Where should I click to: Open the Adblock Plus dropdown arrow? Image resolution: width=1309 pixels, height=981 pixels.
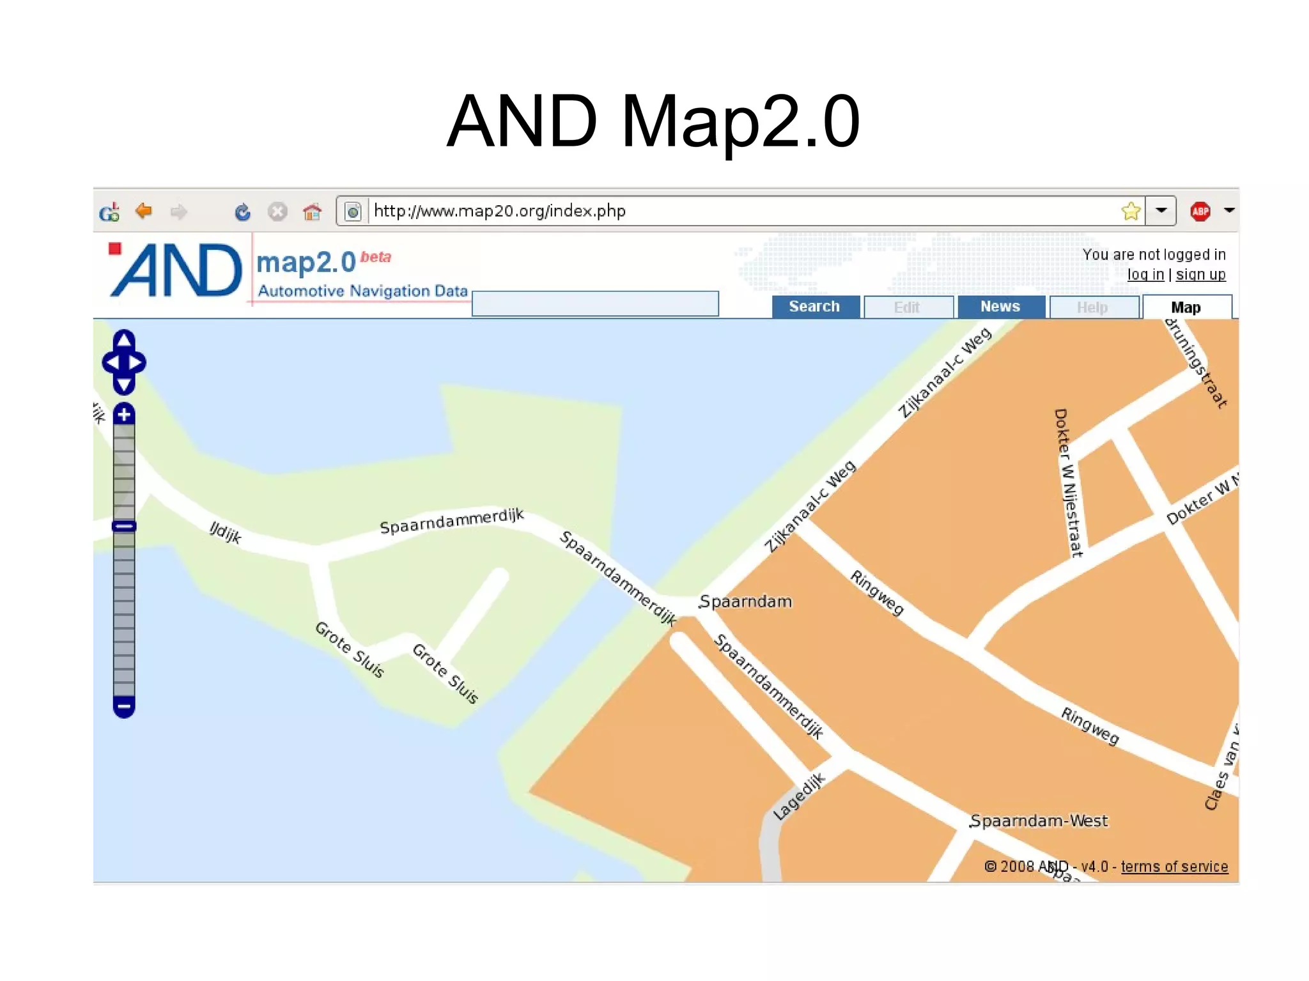coord(1228,210)
